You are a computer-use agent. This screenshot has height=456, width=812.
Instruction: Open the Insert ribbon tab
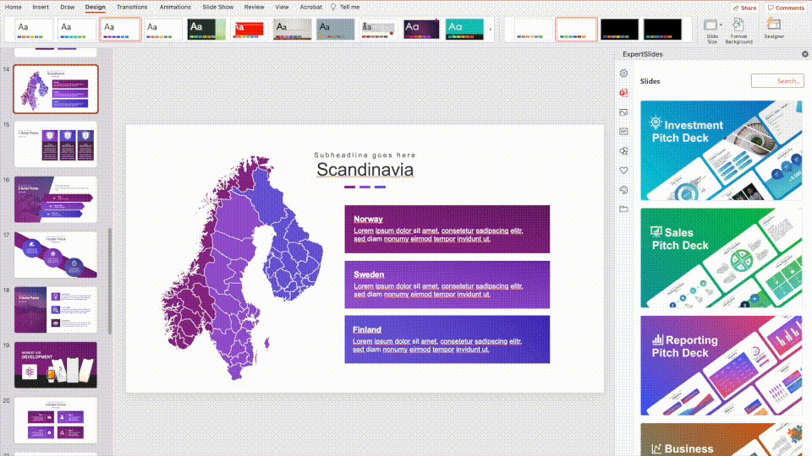[41, 7]
